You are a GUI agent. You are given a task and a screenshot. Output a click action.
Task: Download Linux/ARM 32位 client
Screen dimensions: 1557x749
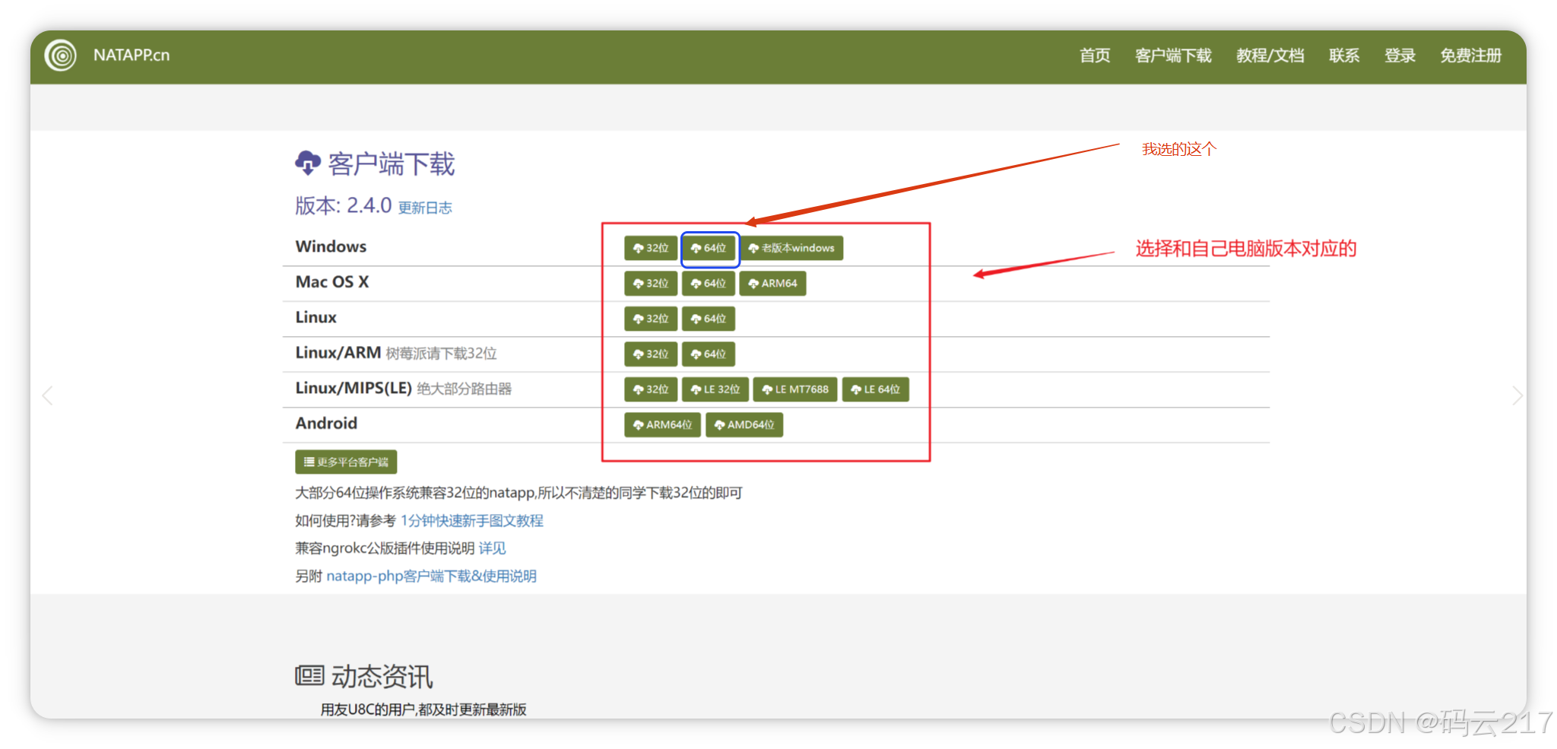pos(651,354)
